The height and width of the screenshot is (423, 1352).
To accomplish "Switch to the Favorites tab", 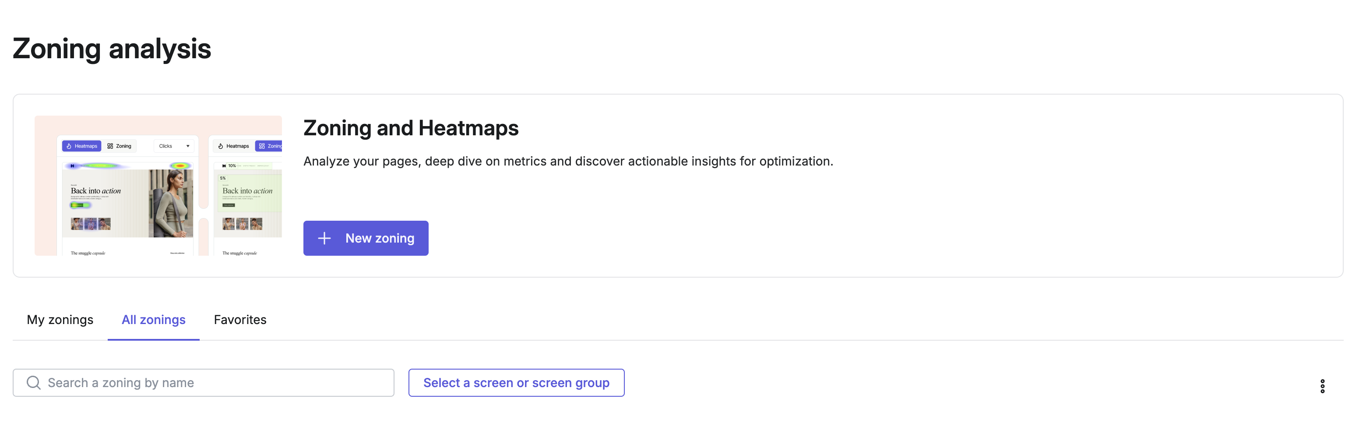I will (240, 320).
